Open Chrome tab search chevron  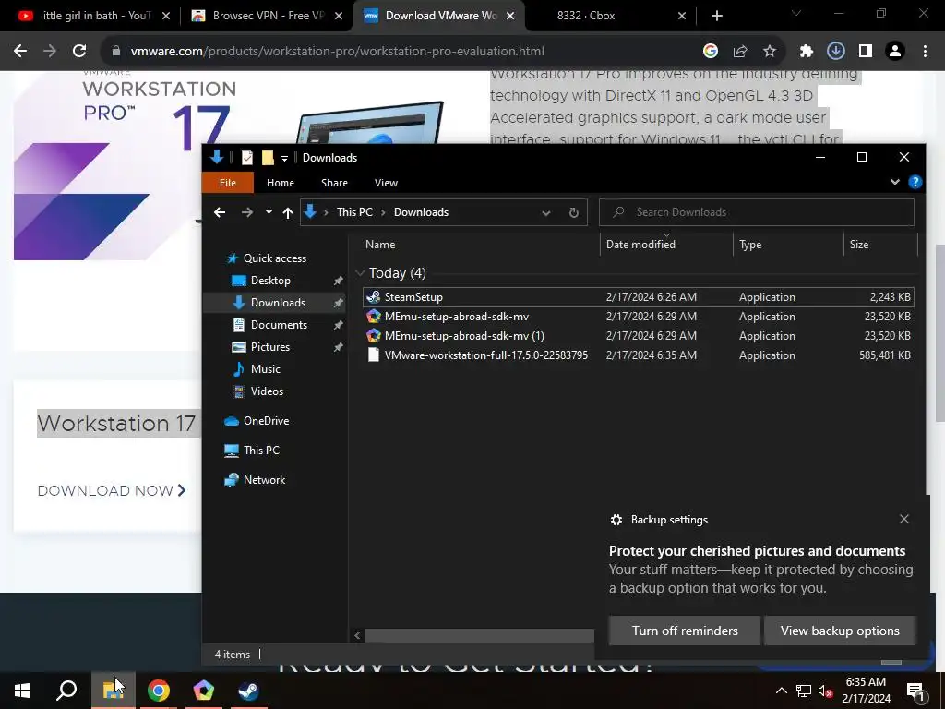point(796,13)
